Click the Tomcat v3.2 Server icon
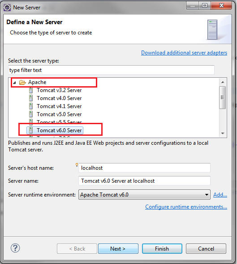237x264 pixels. [x=31, y=90]
